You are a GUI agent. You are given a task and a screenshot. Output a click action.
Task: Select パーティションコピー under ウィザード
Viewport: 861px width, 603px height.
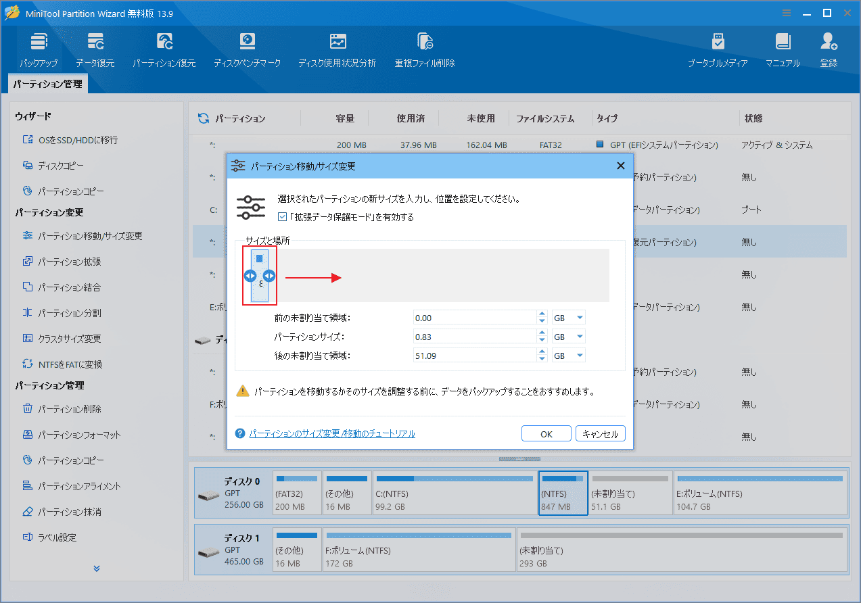[63, 191]
